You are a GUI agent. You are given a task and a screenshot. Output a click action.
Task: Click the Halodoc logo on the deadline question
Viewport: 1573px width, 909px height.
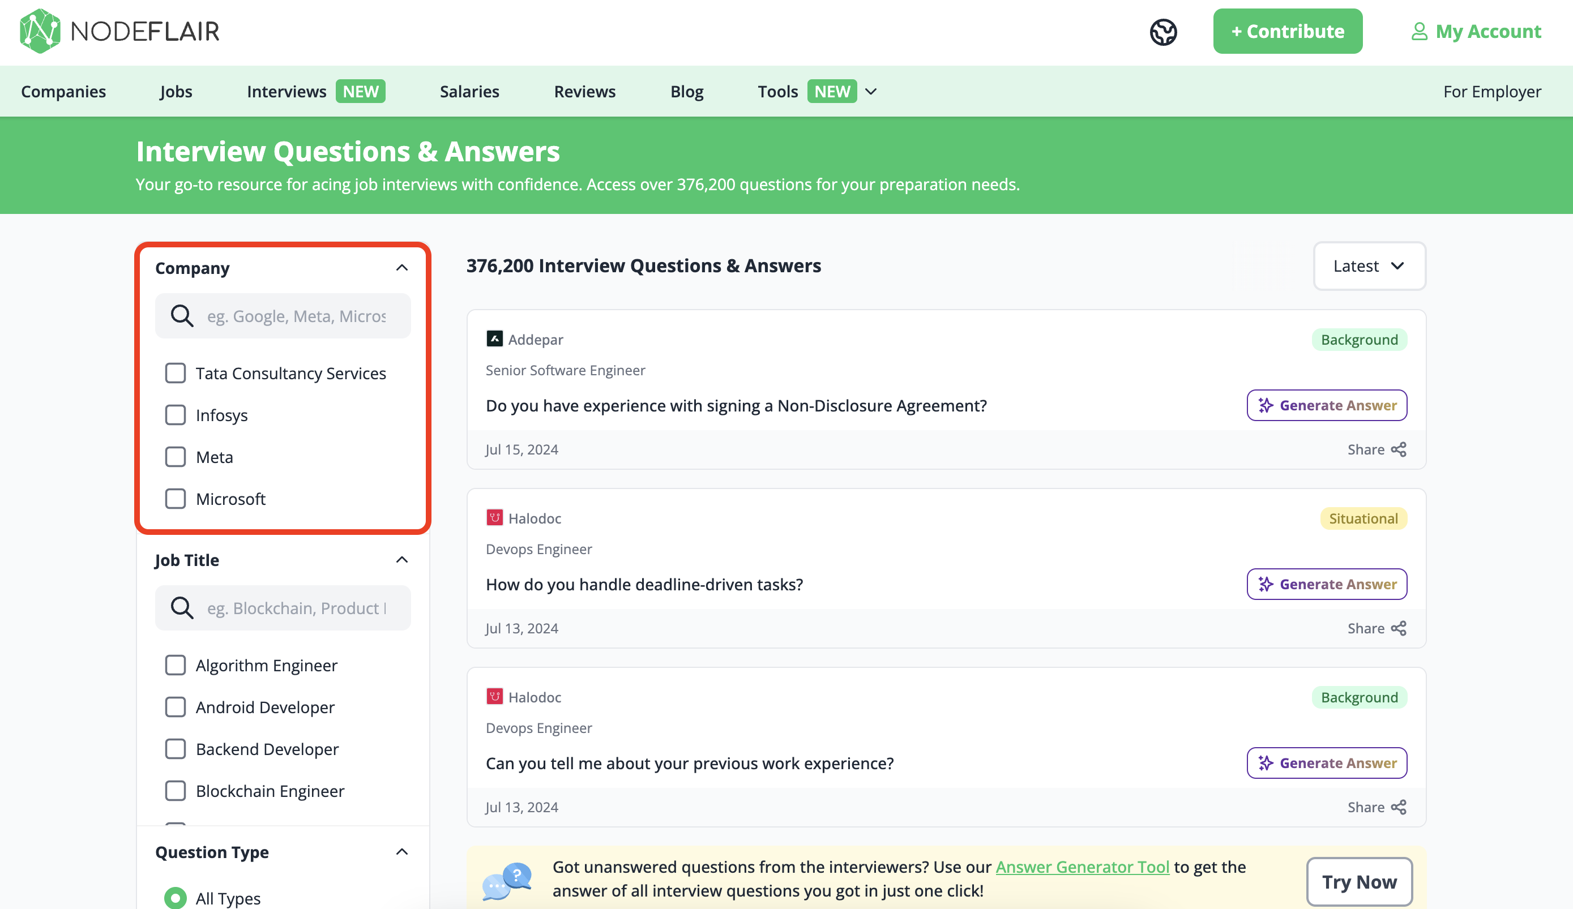point(494,518)
